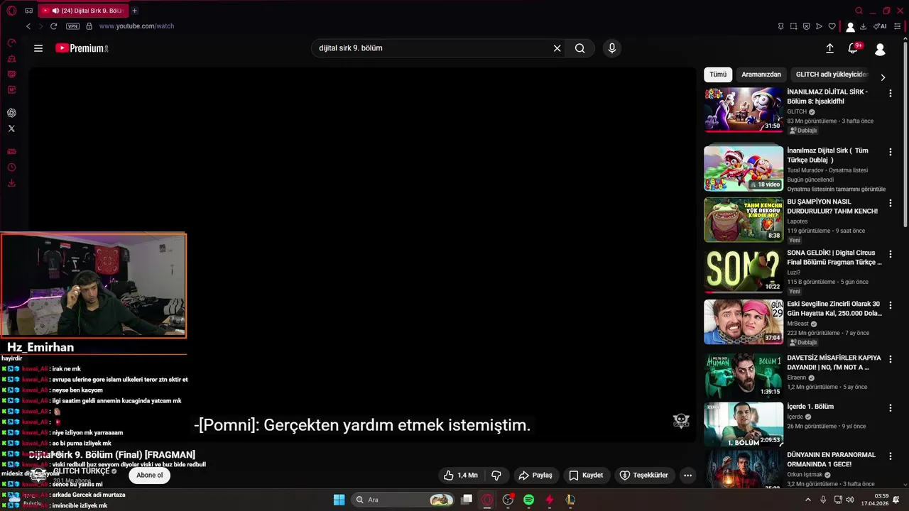The image size is (909, 511).
Task: Open Windows Start menu
Action: coord(339,500)
